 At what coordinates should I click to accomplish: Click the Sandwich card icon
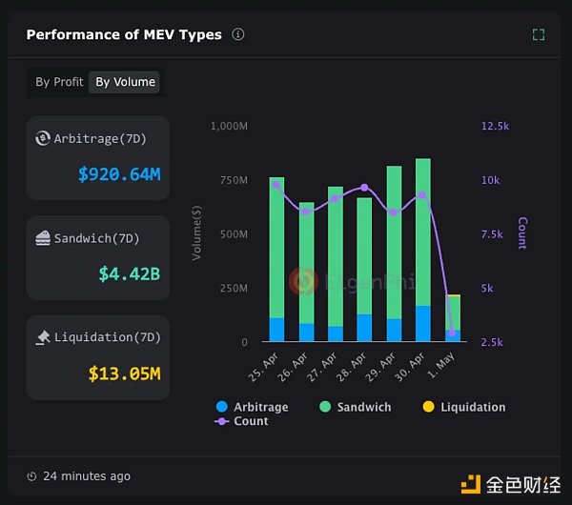point(43,238)
